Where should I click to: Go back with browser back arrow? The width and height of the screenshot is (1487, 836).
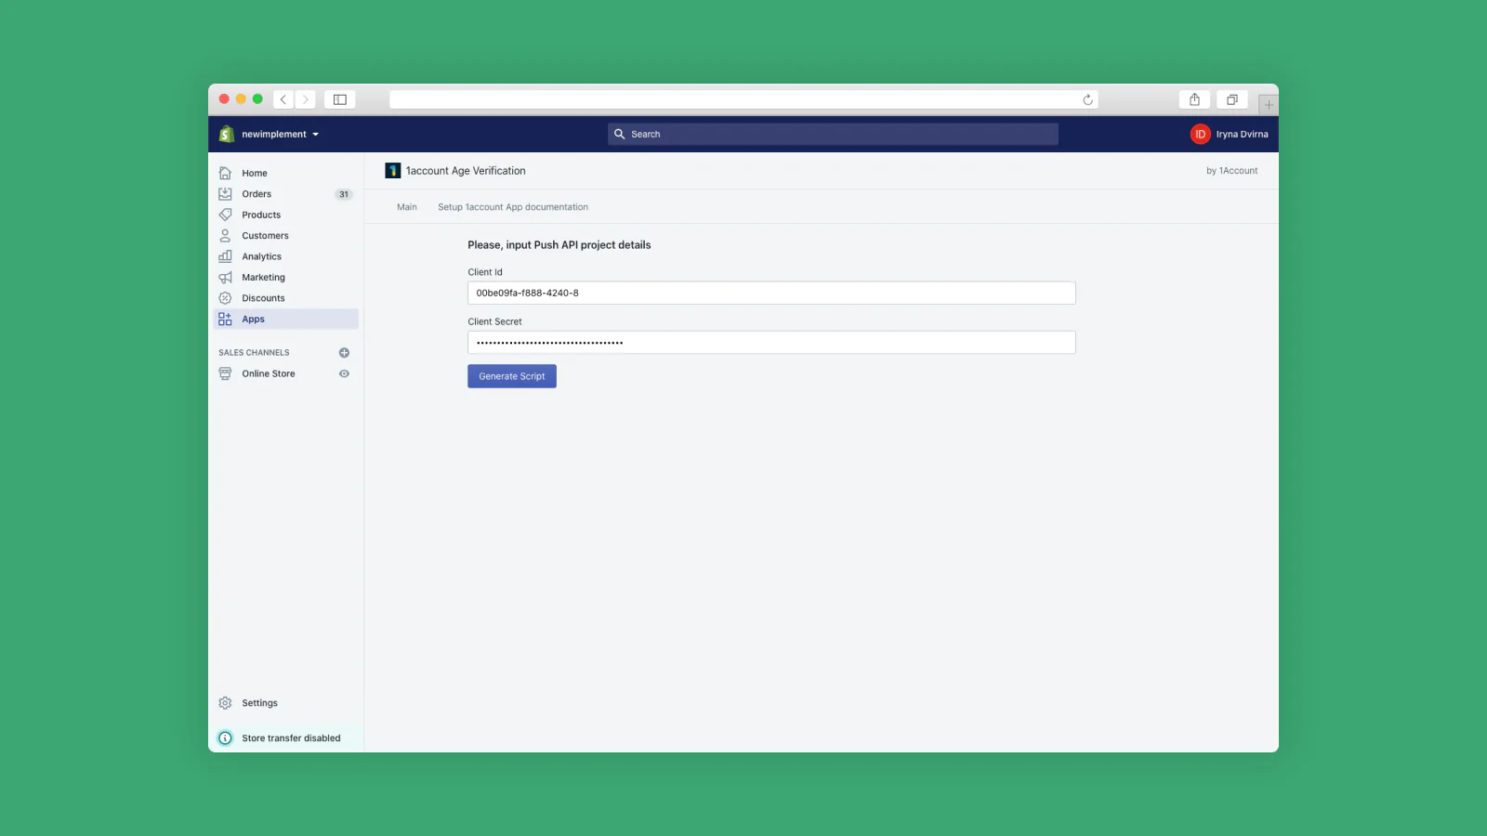point(283,99)
